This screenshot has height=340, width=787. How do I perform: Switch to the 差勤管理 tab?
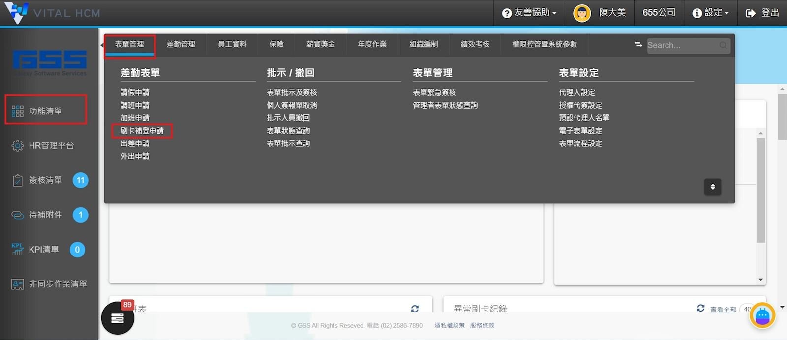[181, 44]
